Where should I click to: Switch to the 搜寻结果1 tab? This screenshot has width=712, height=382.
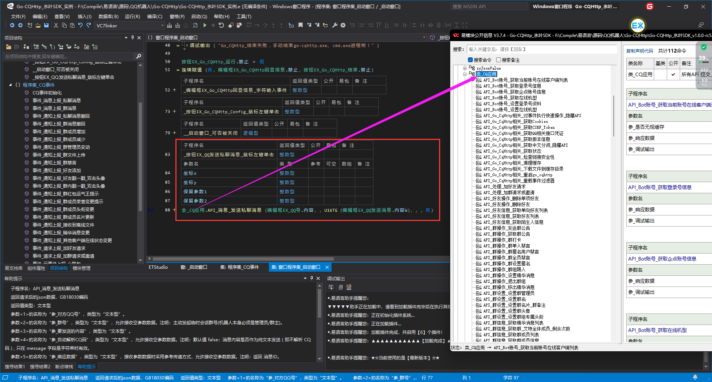(15, 366)
